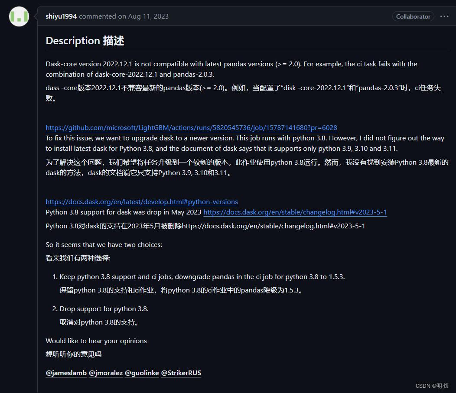Click the @jmoralez mention
456x393 pixels.
click(106, 373)
